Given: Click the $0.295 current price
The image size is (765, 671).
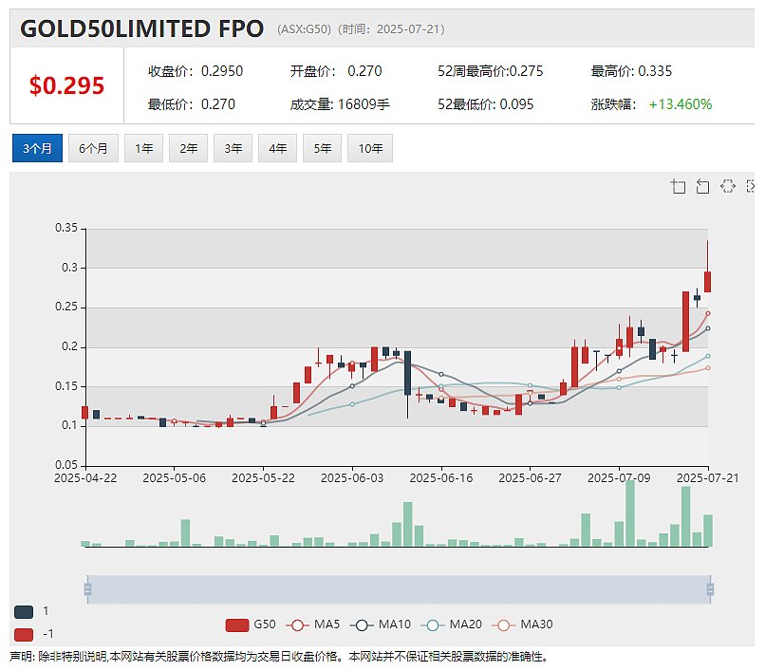Looking at the screenshot, I should pos(66,85).
